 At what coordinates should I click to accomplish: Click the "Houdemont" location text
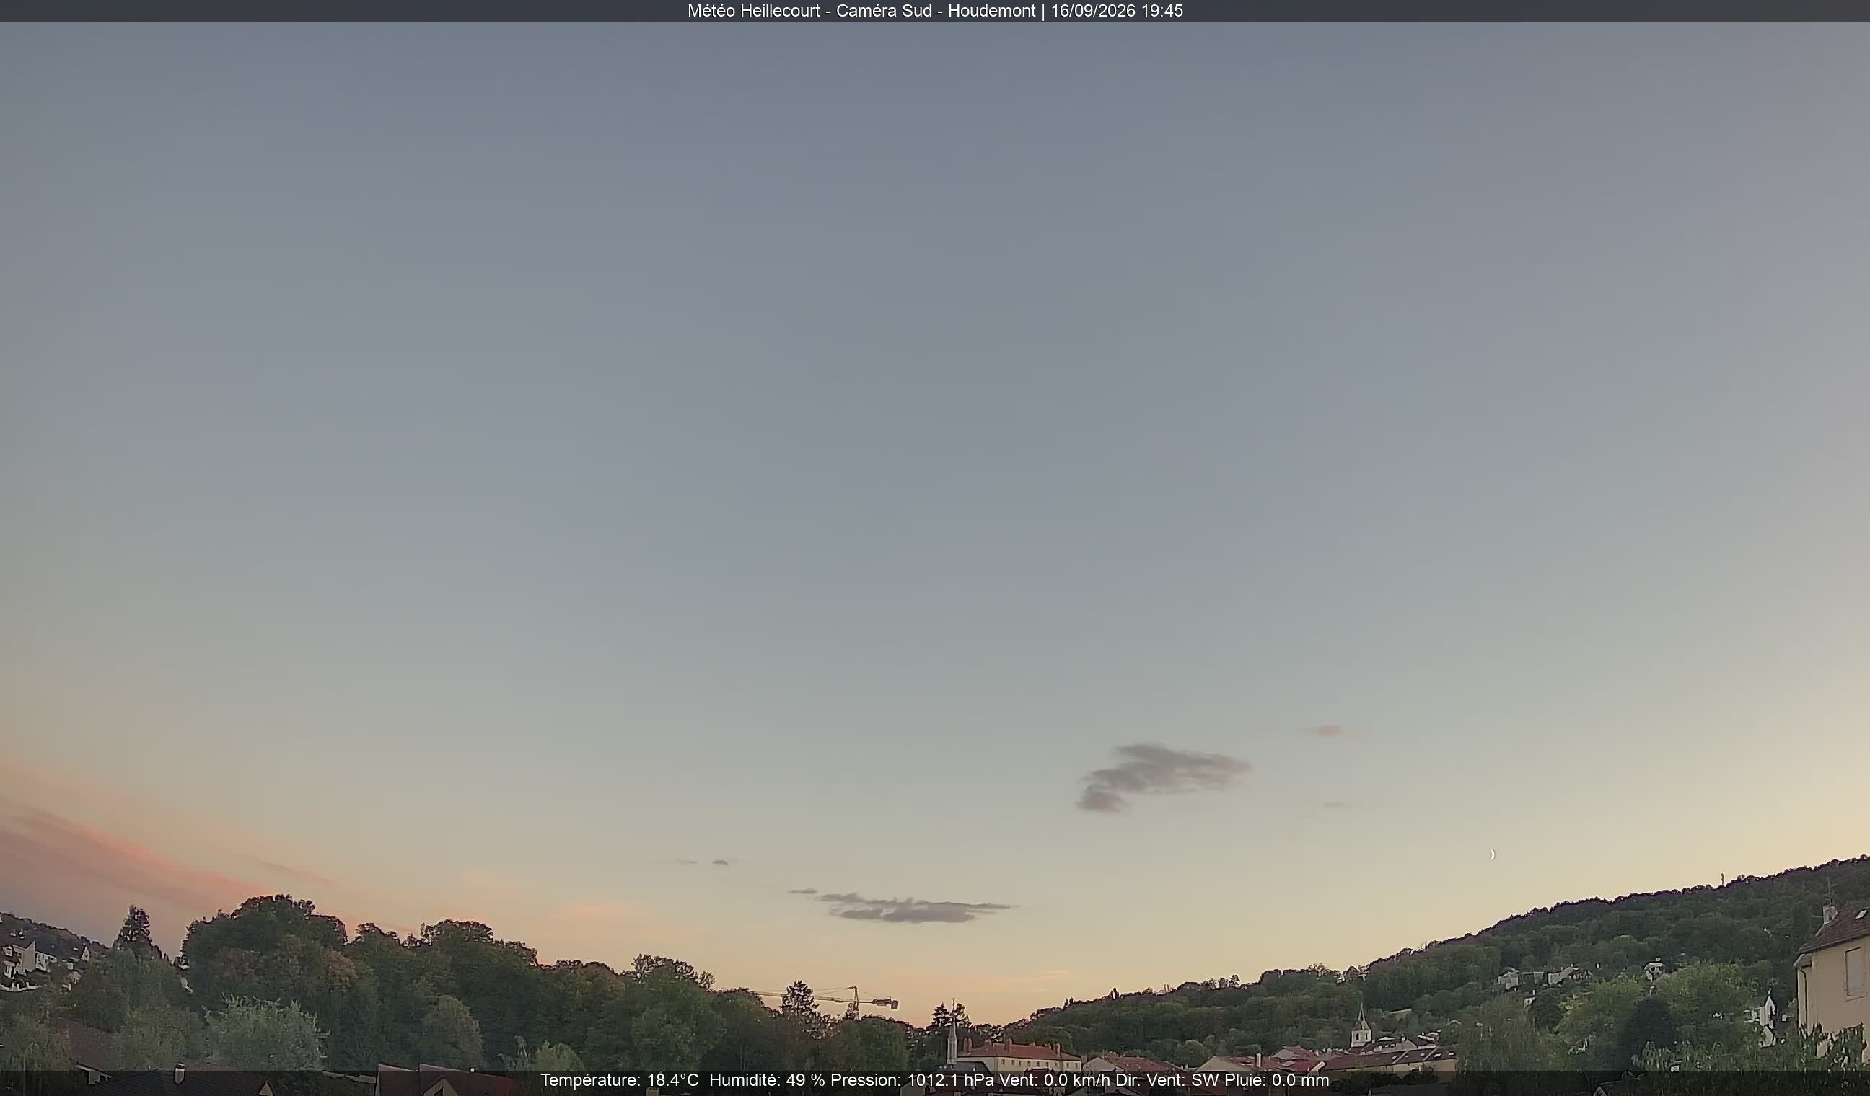point(991,11)
